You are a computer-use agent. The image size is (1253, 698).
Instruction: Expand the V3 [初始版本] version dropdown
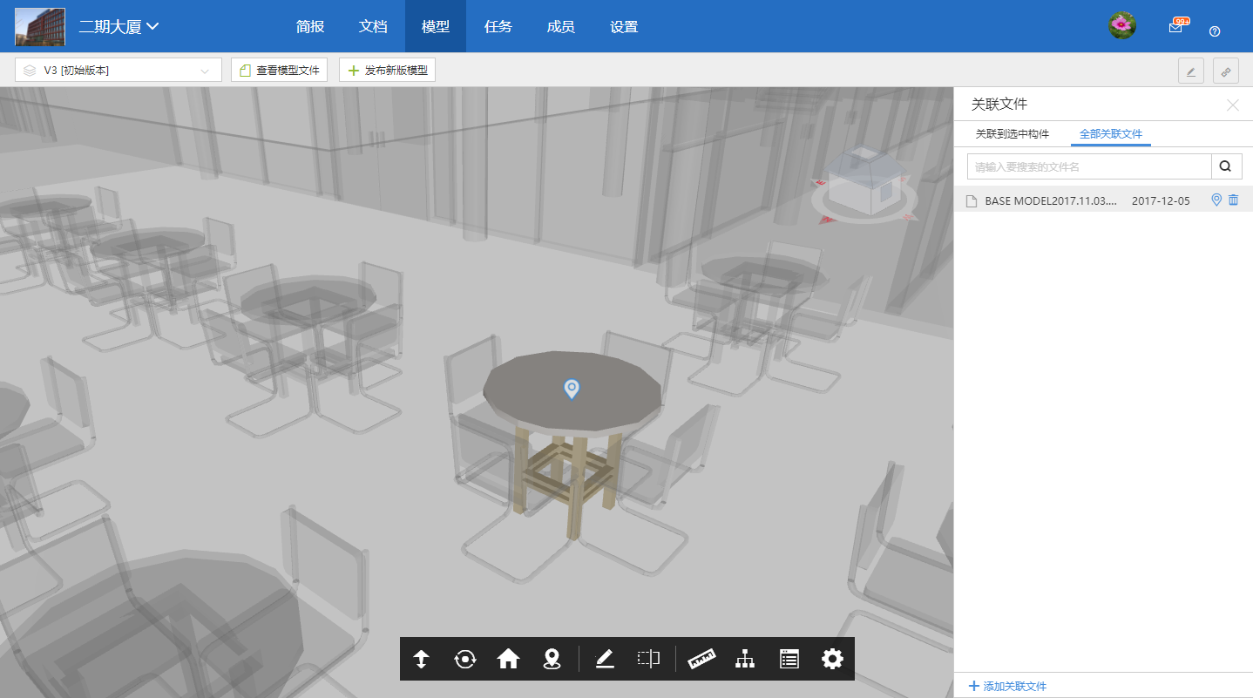point(119,71)
